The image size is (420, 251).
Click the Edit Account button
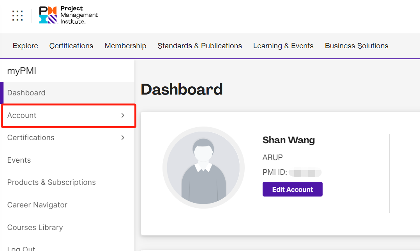pos(293,189)
